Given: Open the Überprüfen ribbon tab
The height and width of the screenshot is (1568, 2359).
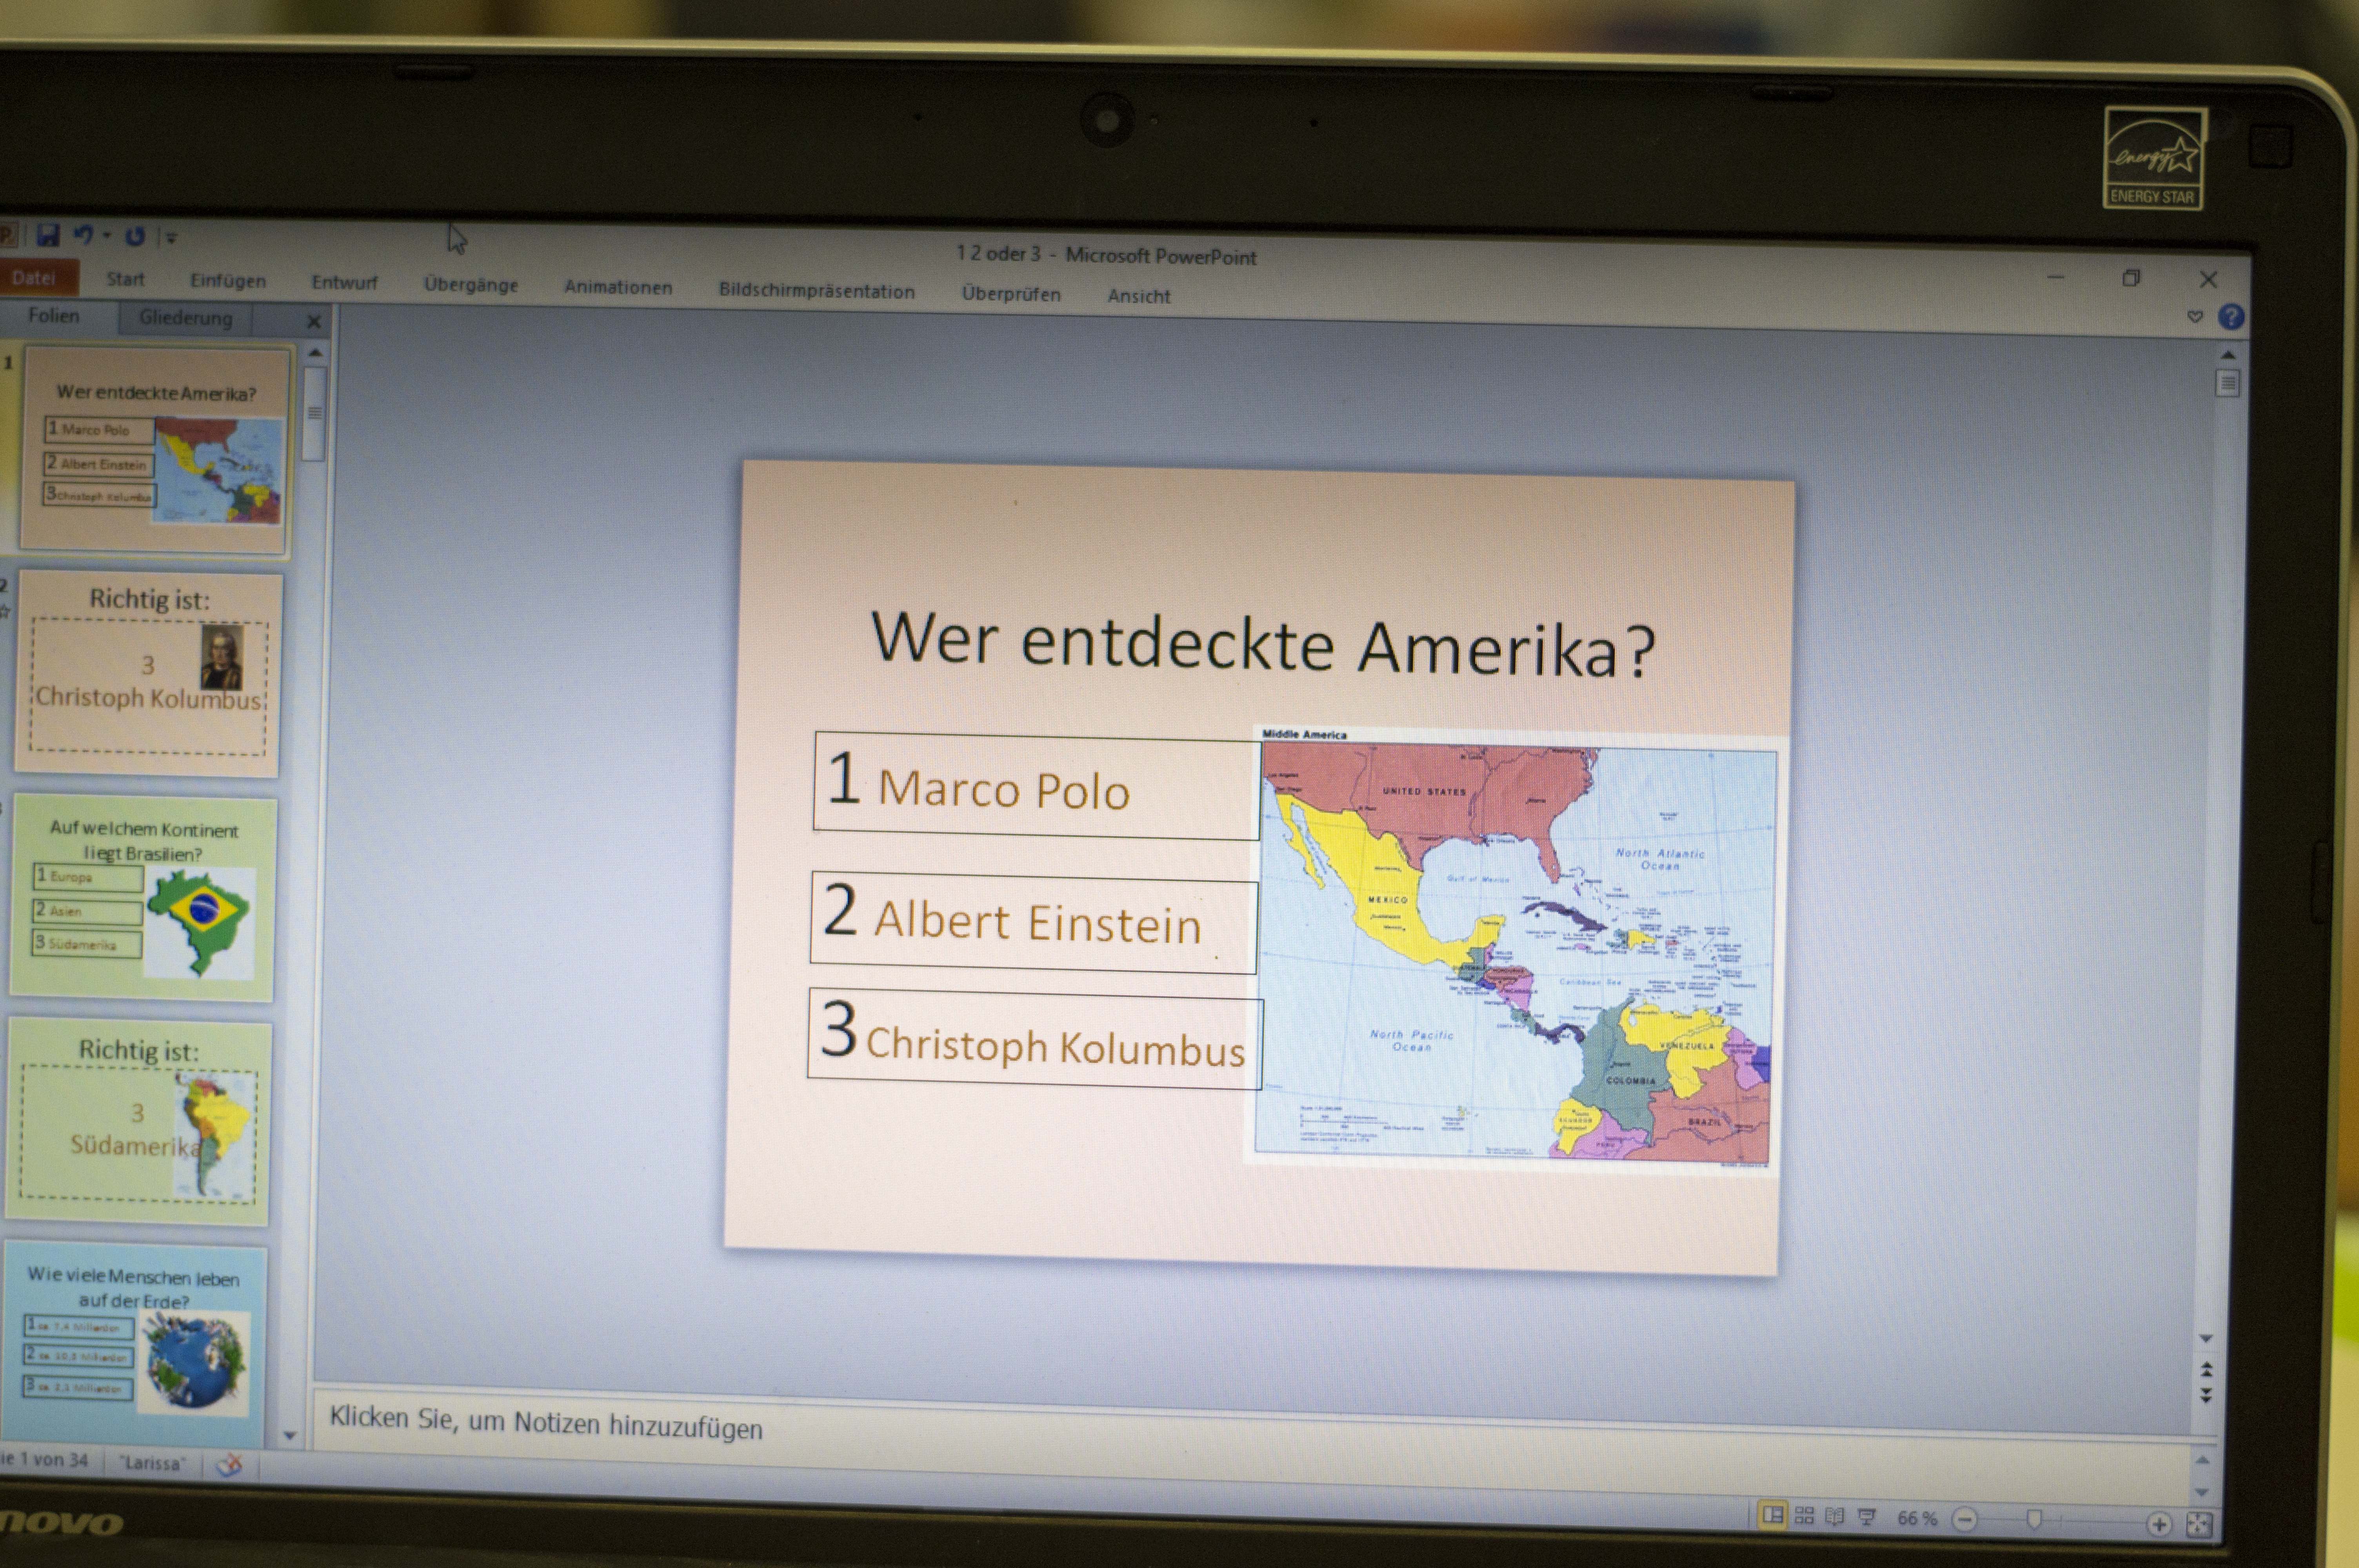Looking at the screenshot, I should (x=1011, y=294).
